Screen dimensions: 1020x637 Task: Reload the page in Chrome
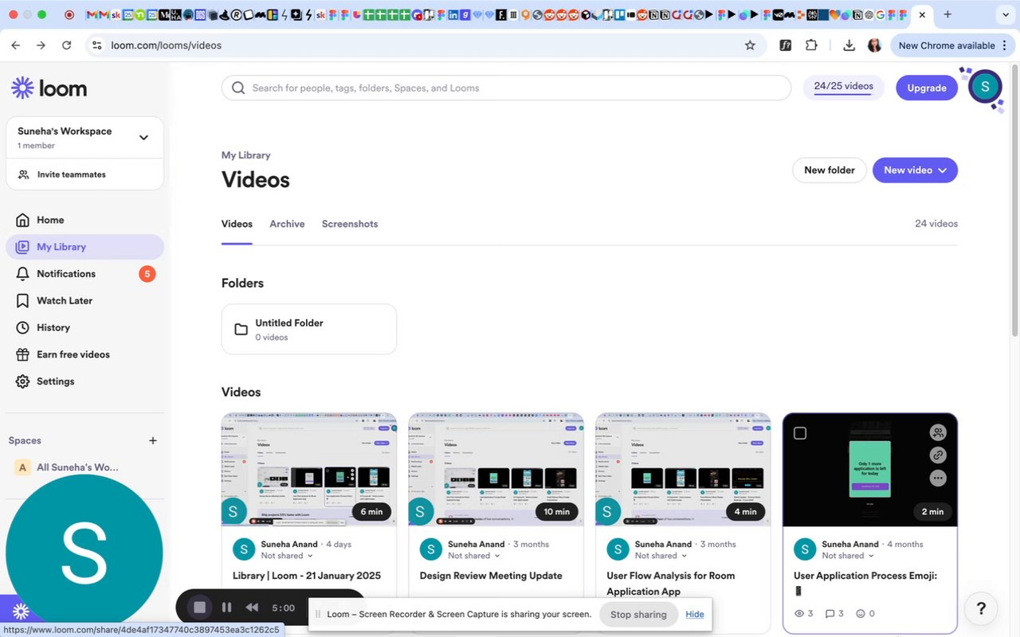[67, 45]
